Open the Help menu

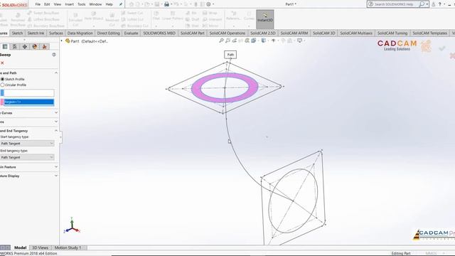109,4
